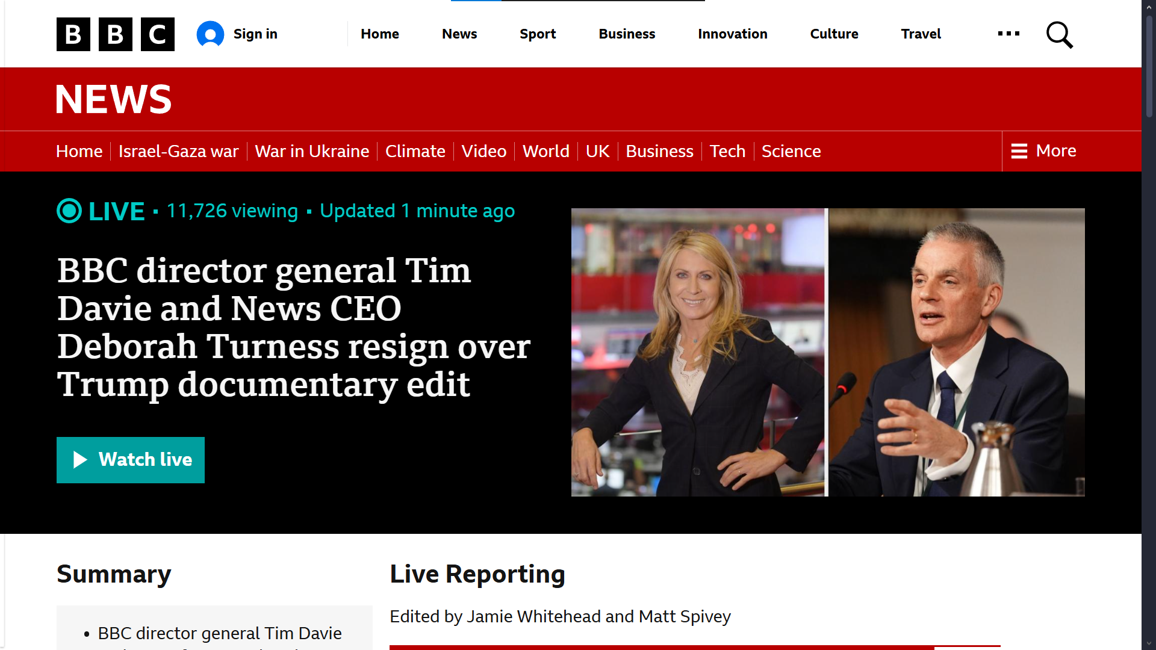1156x650 pixels.
Task: Select Israel-Gaza war news tab
Action: [178, 151]
